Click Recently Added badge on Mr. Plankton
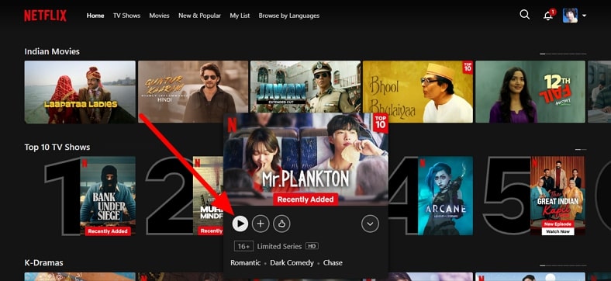 click(305, 199)
